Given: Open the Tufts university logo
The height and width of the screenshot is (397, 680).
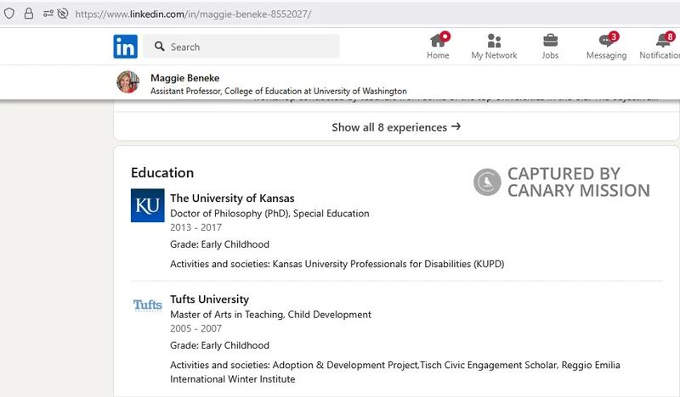Looking at the screenshot, I should (147, 305).
